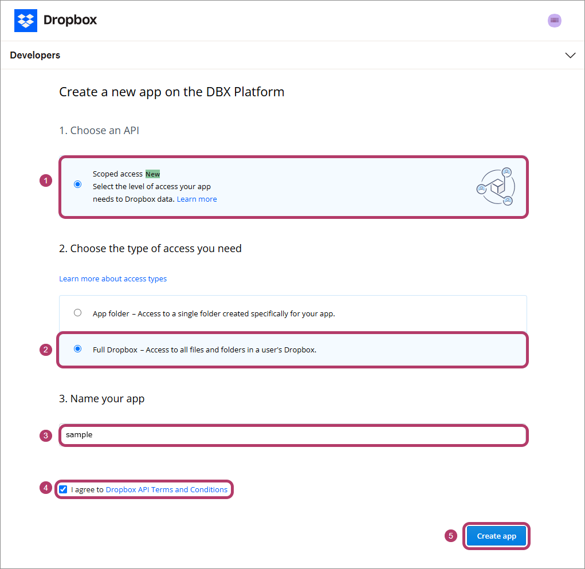Open Learn more link under Scoped access
585x569 pixels.
197,199
